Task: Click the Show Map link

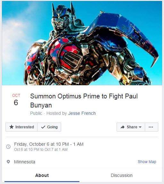Action: point(147,162)
